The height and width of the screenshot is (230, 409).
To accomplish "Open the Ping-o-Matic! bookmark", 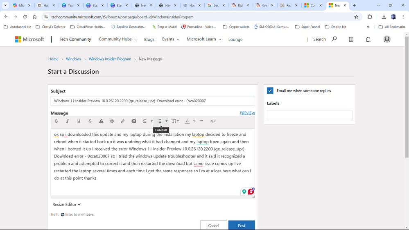I will tap(165, 27).
